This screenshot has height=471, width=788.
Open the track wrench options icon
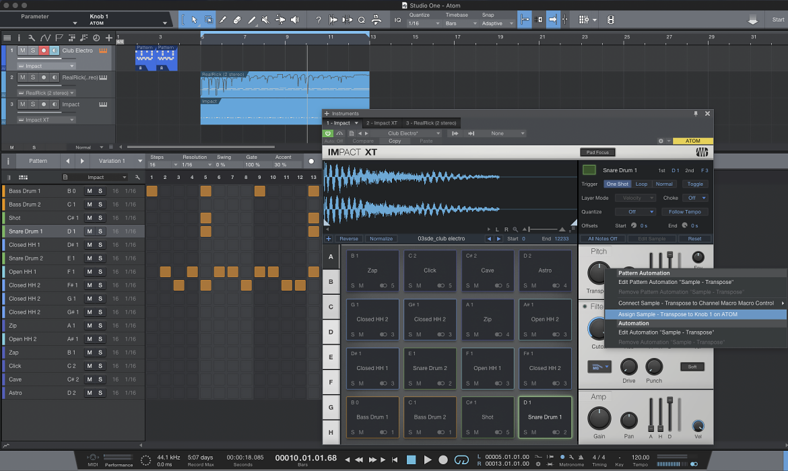32,38
